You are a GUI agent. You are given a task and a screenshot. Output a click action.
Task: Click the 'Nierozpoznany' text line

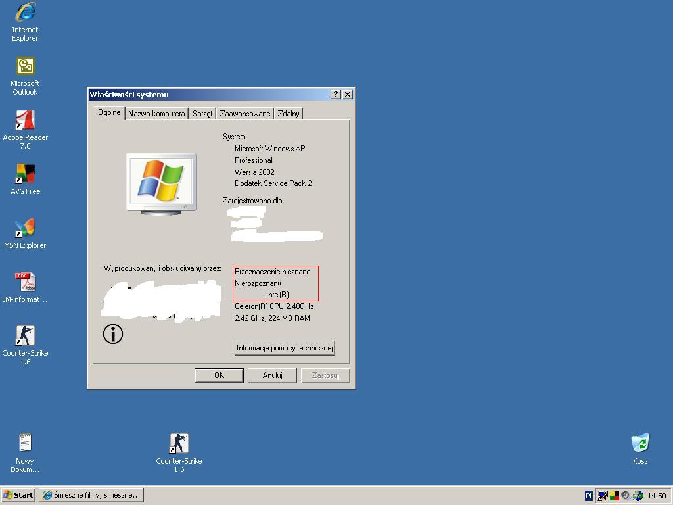point(258,283)
